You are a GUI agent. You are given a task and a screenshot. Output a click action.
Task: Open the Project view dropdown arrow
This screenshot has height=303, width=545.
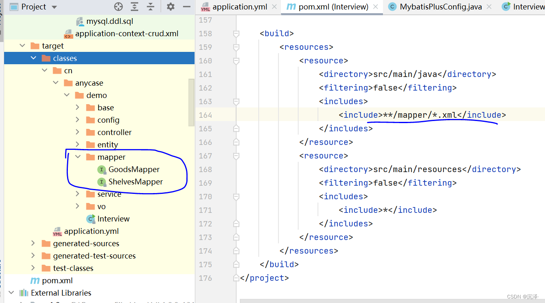click(54, 7)
